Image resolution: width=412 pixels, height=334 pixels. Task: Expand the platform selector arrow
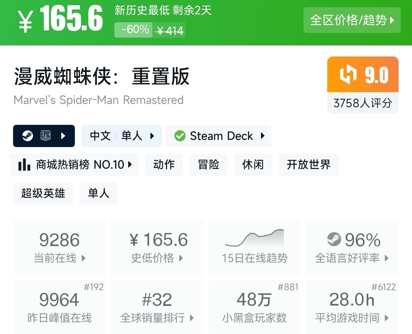pyautogui.click(x=63, y=136)
